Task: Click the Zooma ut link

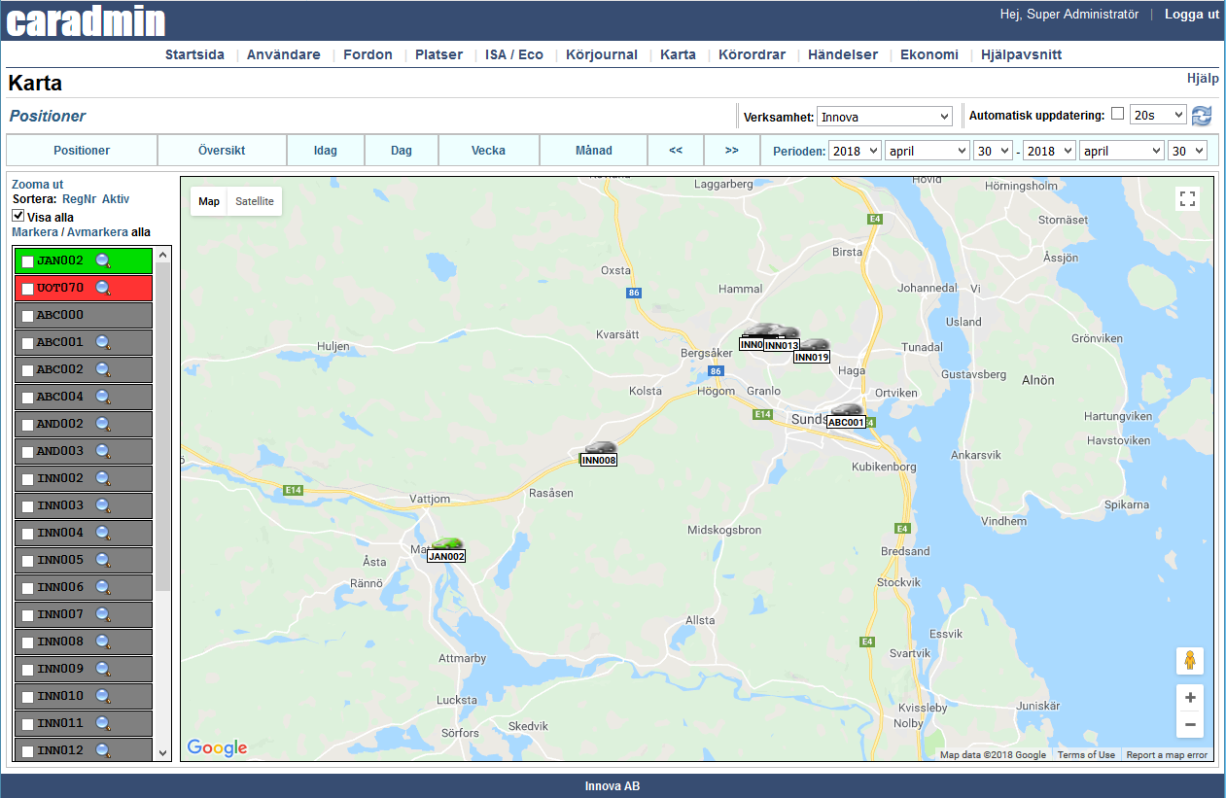Action: [x=37, y=184]
